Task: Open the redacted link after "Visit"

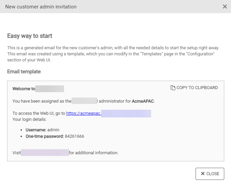Action: [x=45, y=153]
